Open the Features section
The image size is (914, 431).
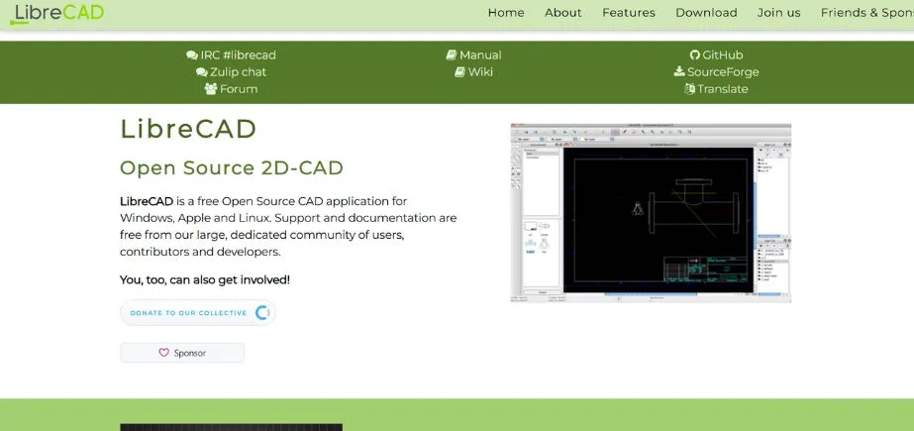(629, 13)
